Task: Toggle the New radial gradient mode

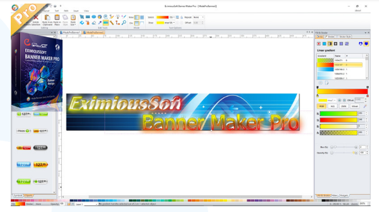Action: (x=142, y=17)
